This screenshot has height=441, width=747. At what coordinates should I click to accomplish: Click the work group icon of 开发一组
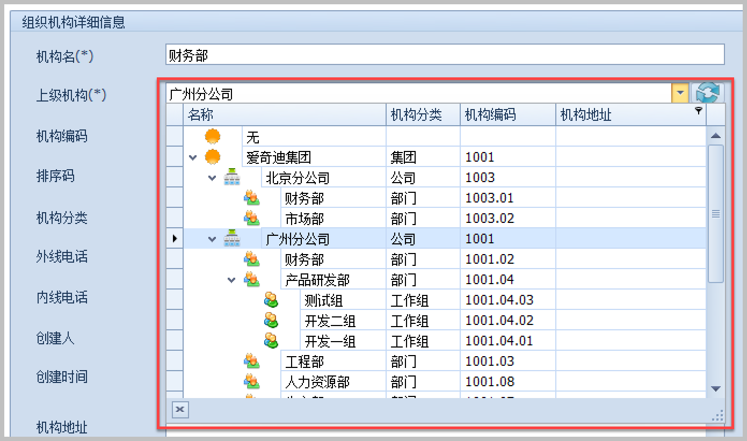[x=271, y=341]
